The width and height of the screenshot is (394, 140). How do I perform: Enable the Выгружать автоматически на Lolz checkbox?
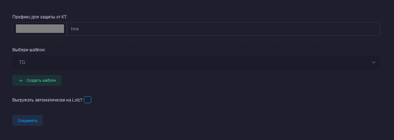click(x=87, y=100)
